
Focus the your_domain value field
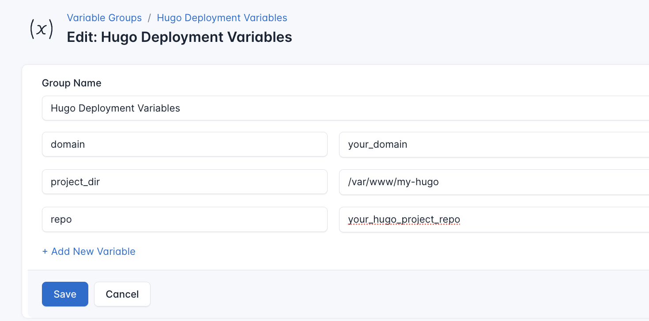tap(441, 144)
